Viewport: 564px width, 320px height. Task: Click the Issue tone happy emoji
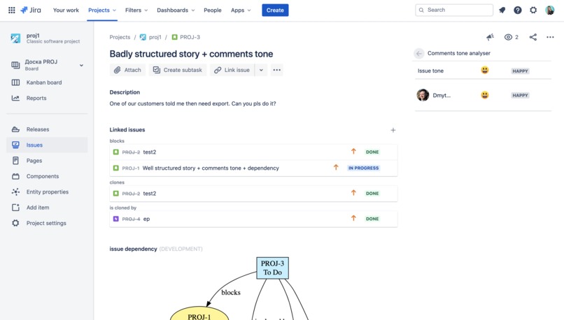(x=485, y=70)
